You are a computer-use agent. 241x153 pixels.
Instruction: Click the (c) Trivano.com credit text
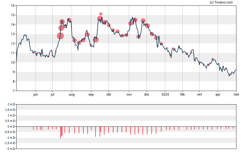click(x=221, y=2)
